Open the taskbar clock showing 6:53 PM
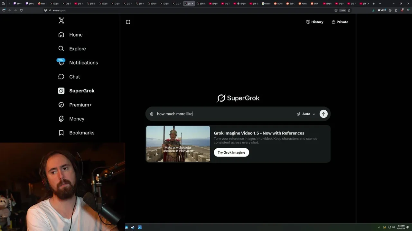Viewport: 412px width, 231px height. 401,227
